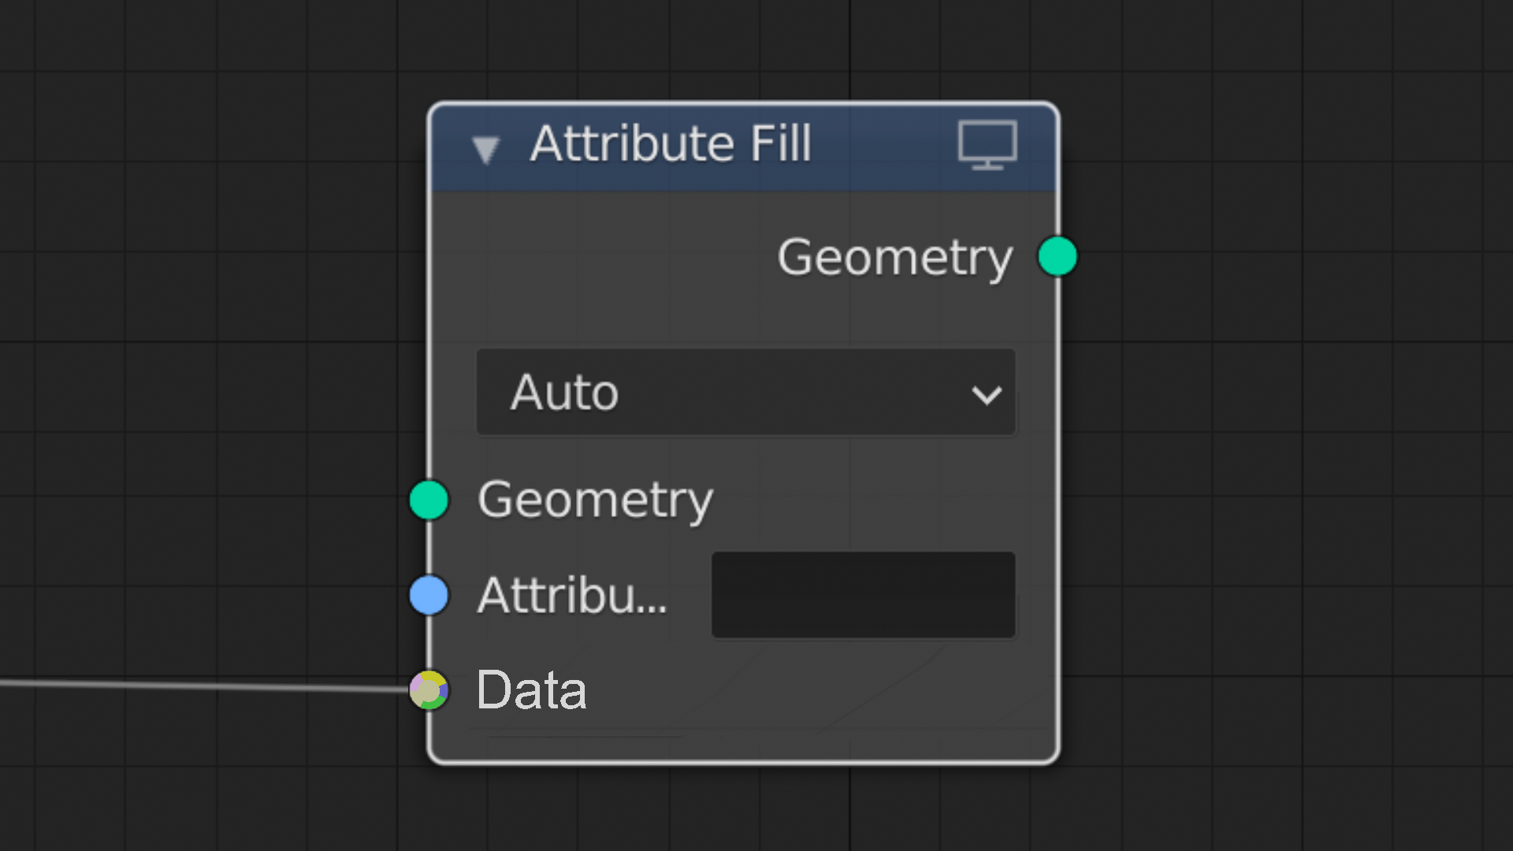Click the Geometry input label
1513x851 pixels.
(595, 501)
